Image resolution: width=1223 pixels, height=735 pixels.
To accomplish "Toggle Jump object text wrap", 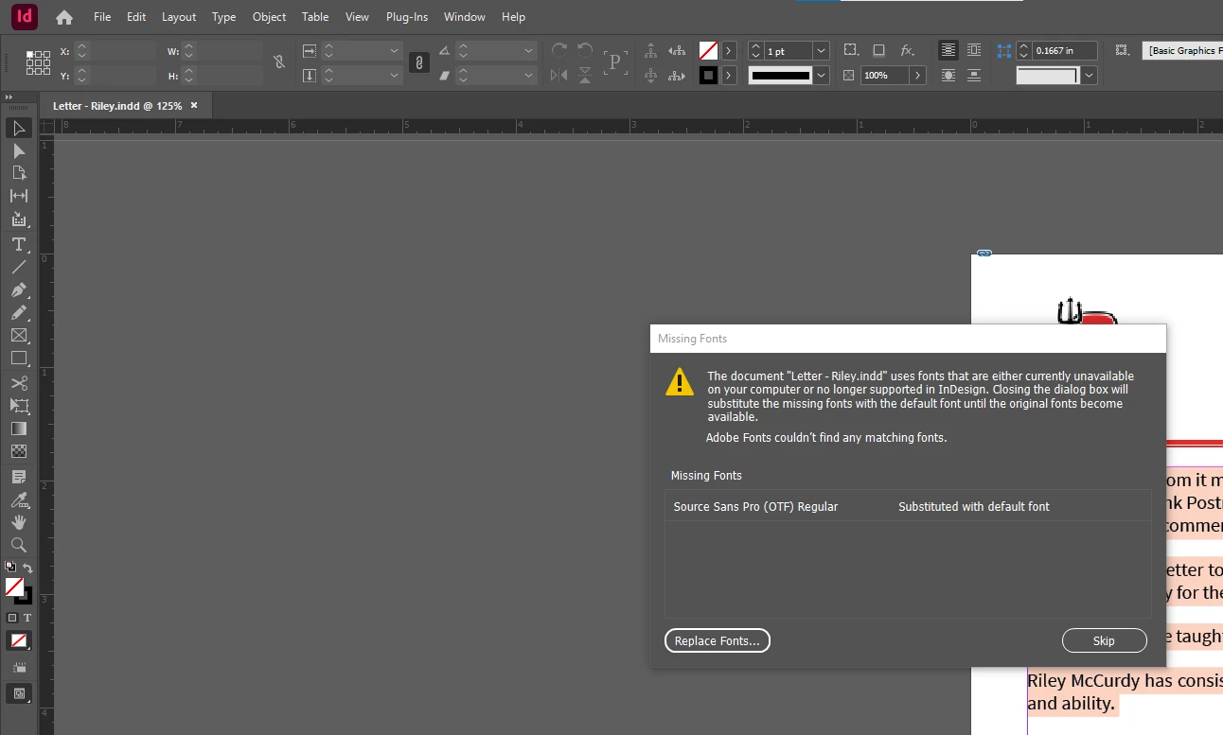I will coord(974,75).
